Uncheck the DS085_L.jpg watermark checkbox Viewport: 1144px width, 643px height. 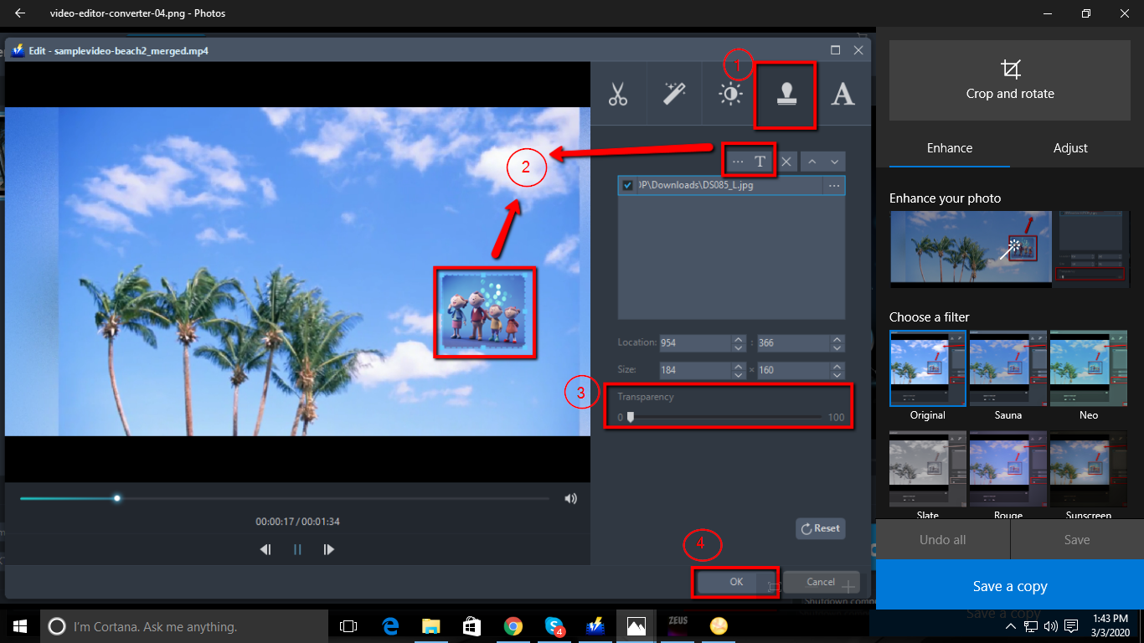[627, 185]
